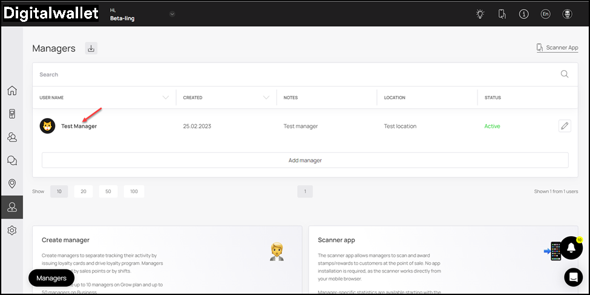Image resolution: width=590 pixels, height=295 pixels.
Task: Open the support chat widget
Action: (573, 277)
